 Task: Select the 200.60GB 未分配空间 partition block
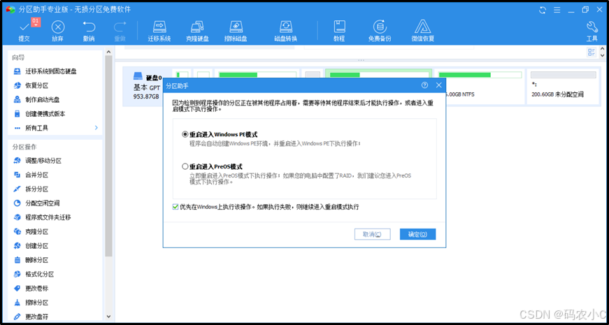[563, 87]
